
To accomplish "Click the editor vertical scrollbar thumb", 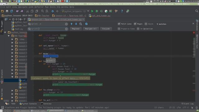I will (x=194, y=47).
